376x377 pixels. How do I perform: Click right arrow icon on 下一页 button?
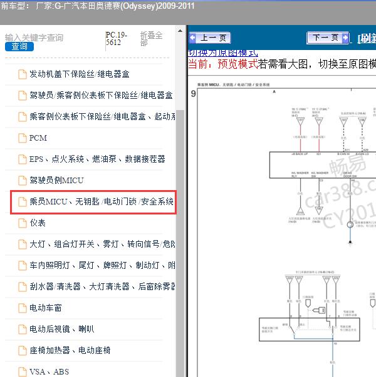click(345, 38)
